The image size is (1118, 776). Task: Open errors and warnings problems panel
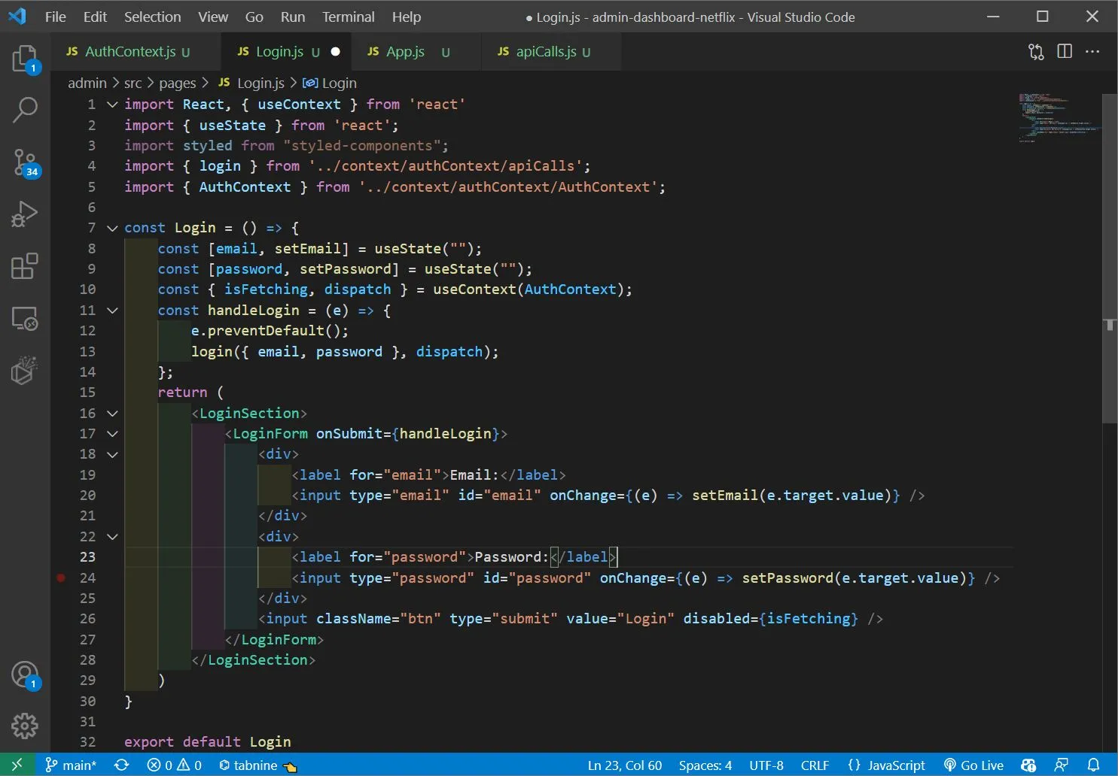point(175,765)
